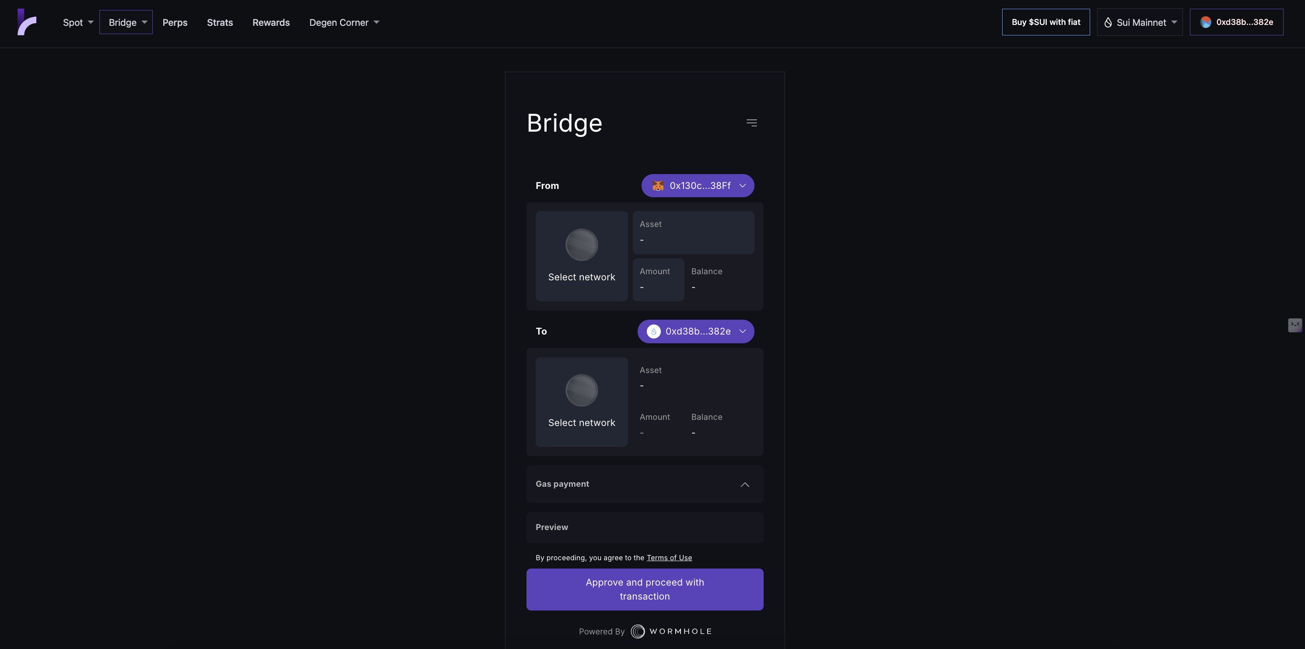This screenshot has width=1305, height=649.
Task: Click the floating side widget icon
Action: coord(1294,324)
